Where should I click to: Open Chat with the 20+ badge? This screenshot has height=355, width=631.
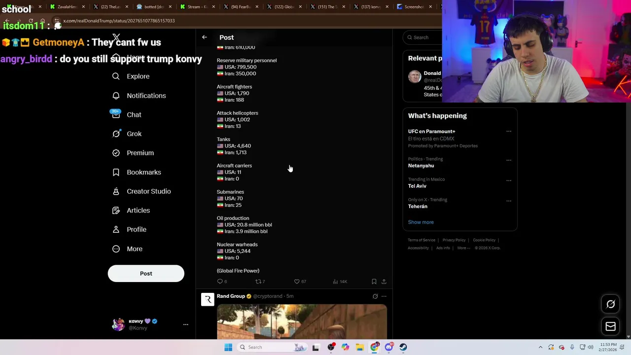[x=127, y=114]
